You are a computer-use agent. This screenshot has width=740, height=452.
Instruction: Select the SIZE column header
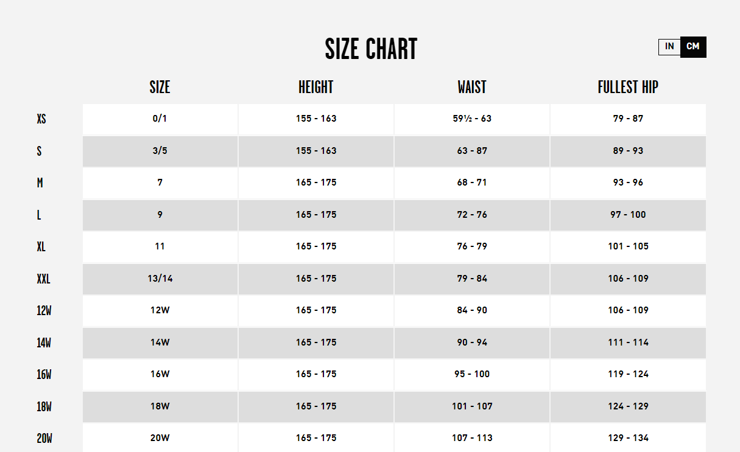coord(160,87)
